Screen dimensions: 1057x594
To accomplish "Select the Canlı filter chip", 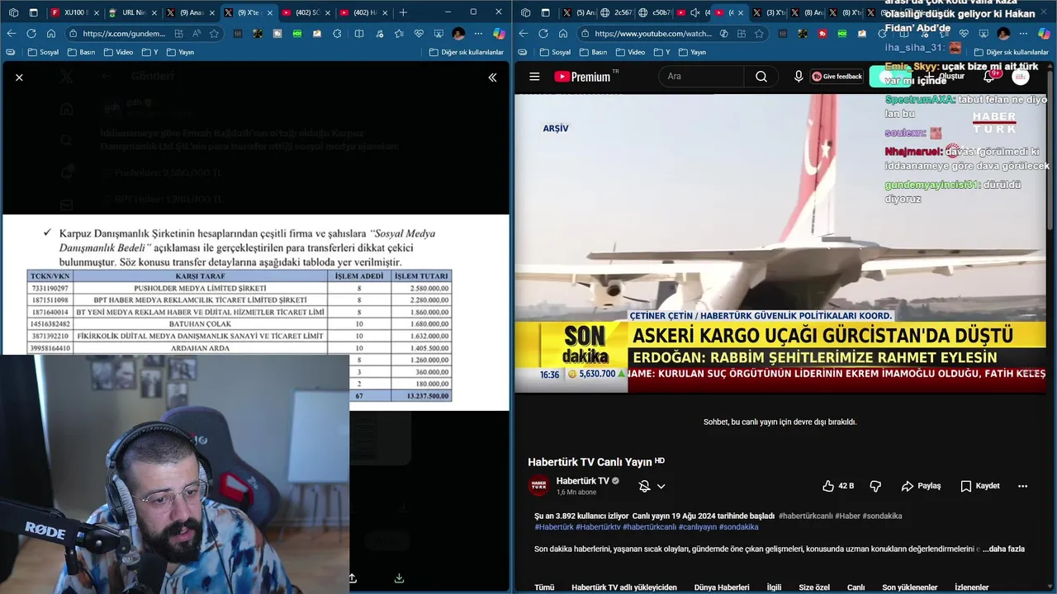I will click(856, 587).
